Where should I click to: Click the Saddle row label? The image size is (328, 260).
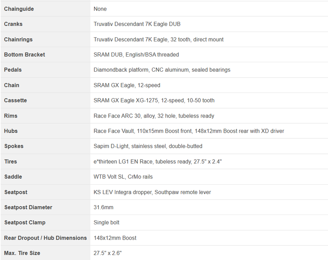point(13,176)
